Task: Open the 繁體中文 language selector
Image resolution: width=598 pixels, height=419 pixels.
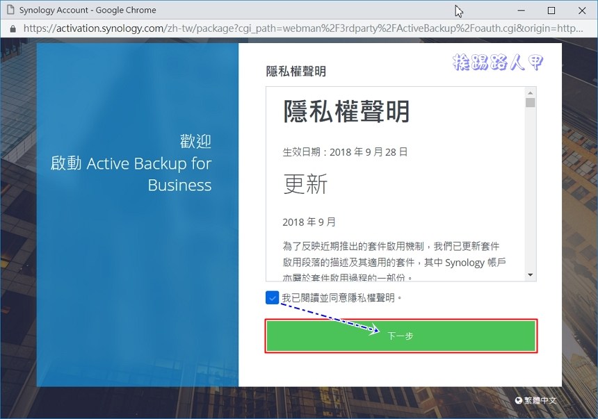Action: click(536, 400)
